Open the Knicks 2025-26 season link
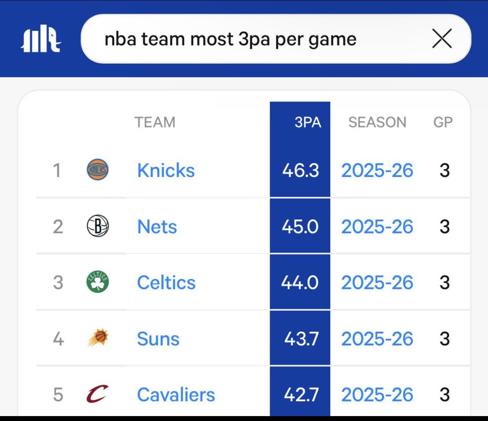The width and height of the screenshot is (488, 421). (x=377, y=170)
